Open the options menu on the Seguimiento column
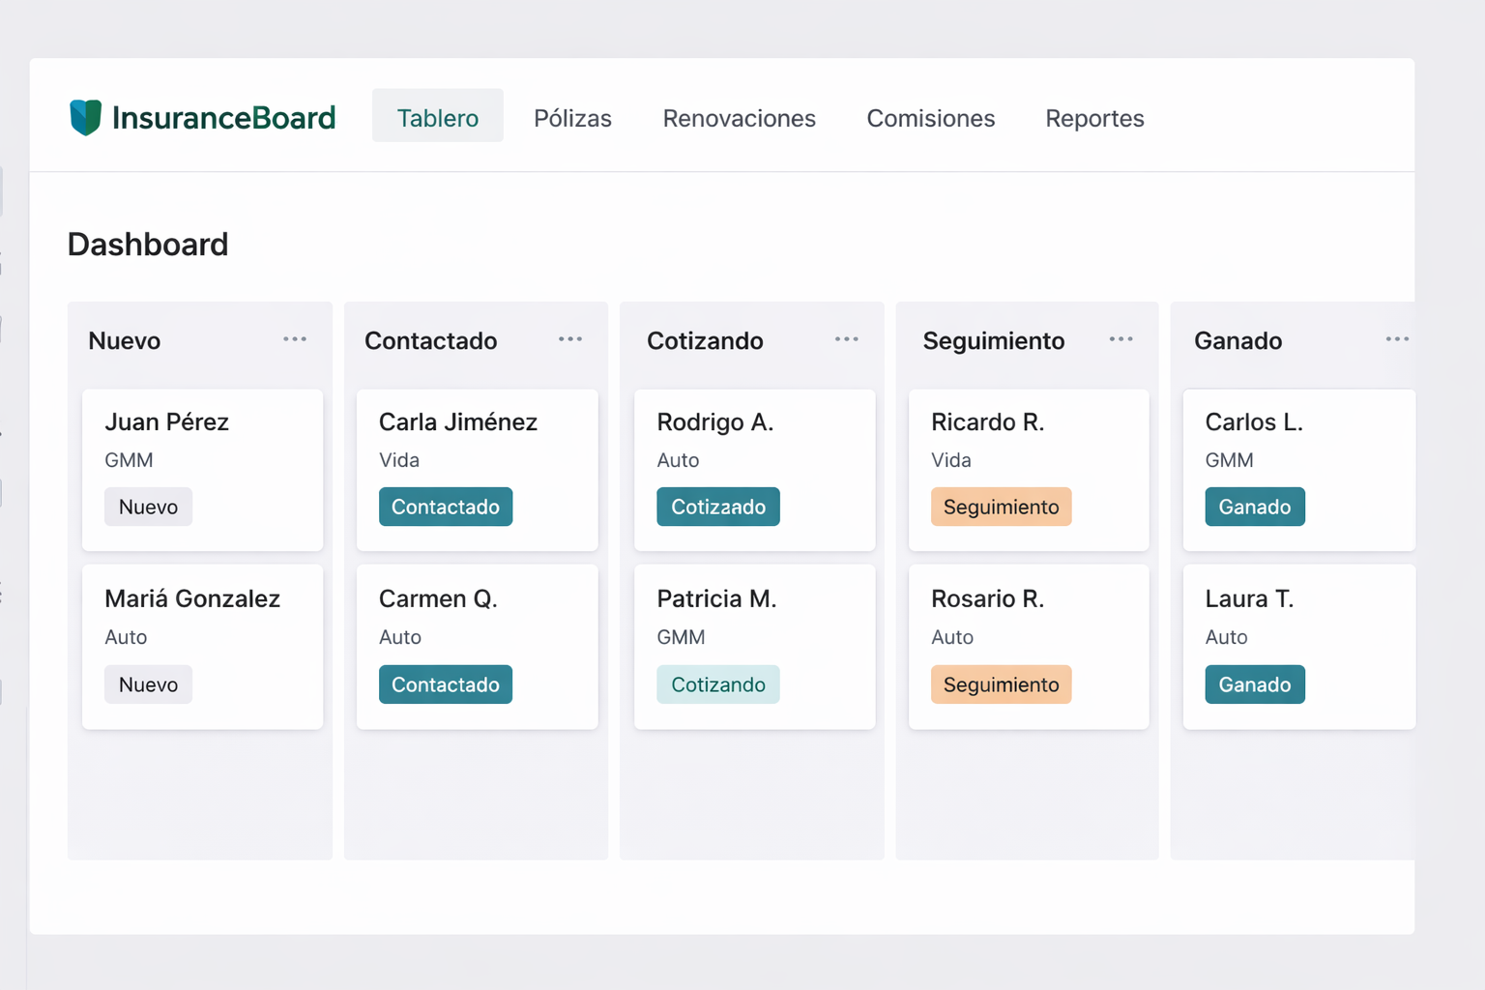This screenshot has width=1485, height=990. click(x=1121, y=339)
